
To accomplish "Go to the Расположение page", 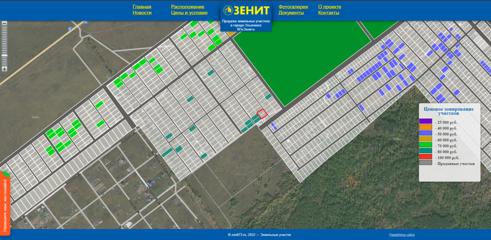I will coord(188,7).
